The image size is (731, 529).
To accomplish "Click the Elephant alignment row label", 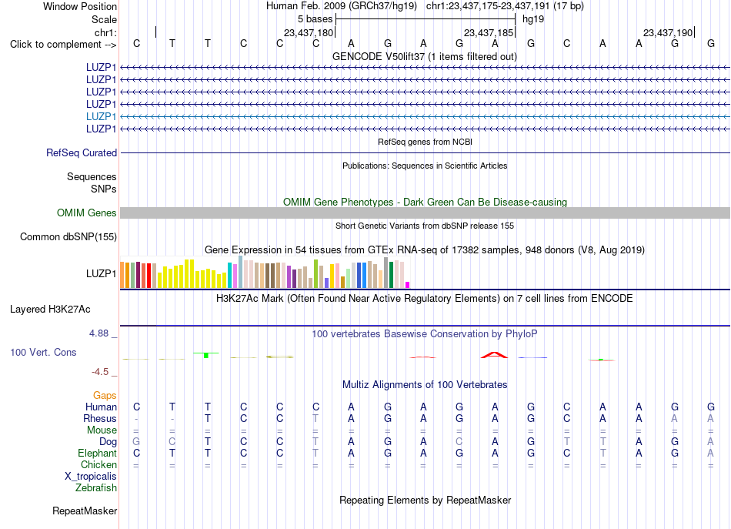I will (x=98, y=453).
